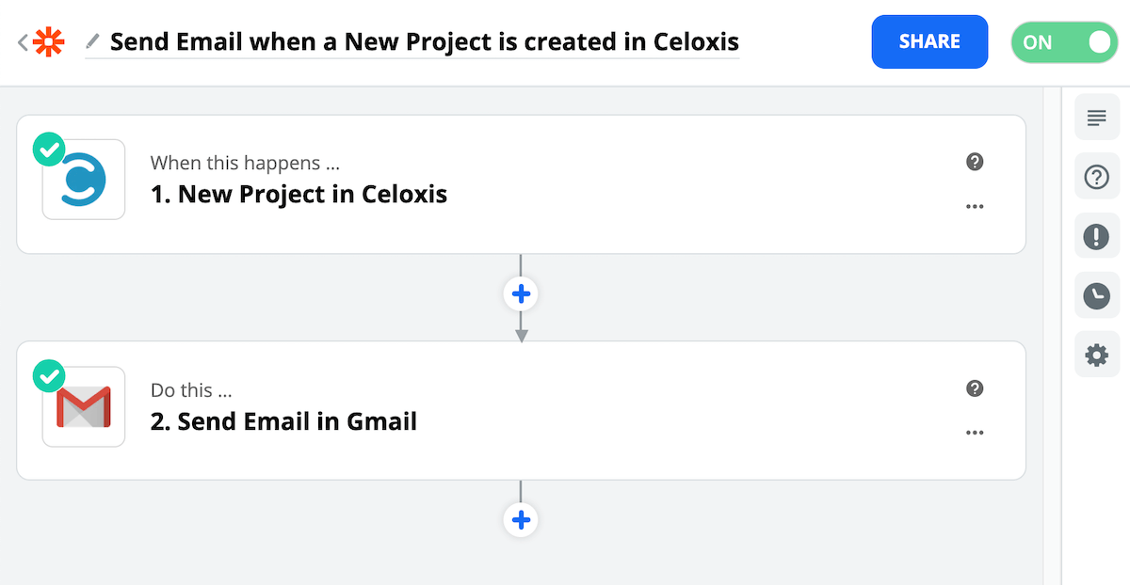This screenshot has height=585, width=1130.
Task: Expand the New Project in Celoxis step
Action: tap(299, 195)
